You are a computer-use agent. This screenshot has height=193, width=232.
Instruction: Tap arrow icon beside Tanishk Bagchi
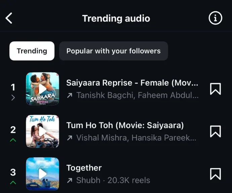70,95
